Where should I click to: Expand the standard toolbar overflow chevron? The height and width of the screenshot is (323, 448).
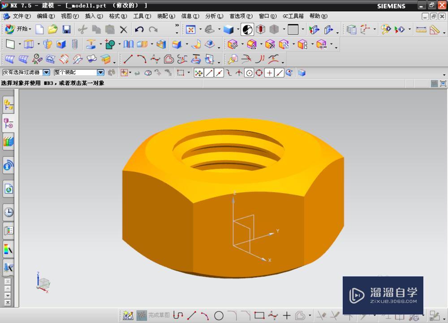tap(177, 26)
